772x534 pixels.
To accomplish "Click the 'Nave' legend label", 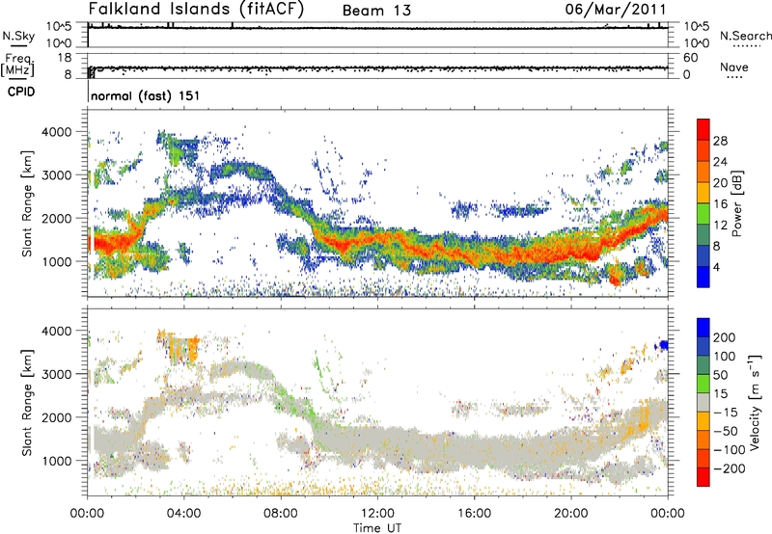I will 734,67.
